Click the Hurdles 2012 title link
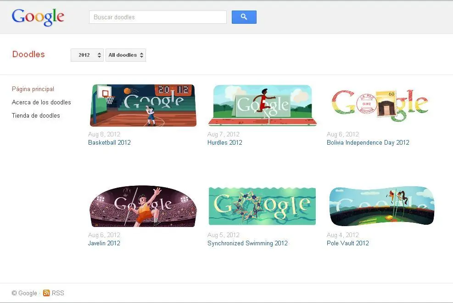Image resolution: width=453 pixels, height=303 pixels. [x=225, y=142]
